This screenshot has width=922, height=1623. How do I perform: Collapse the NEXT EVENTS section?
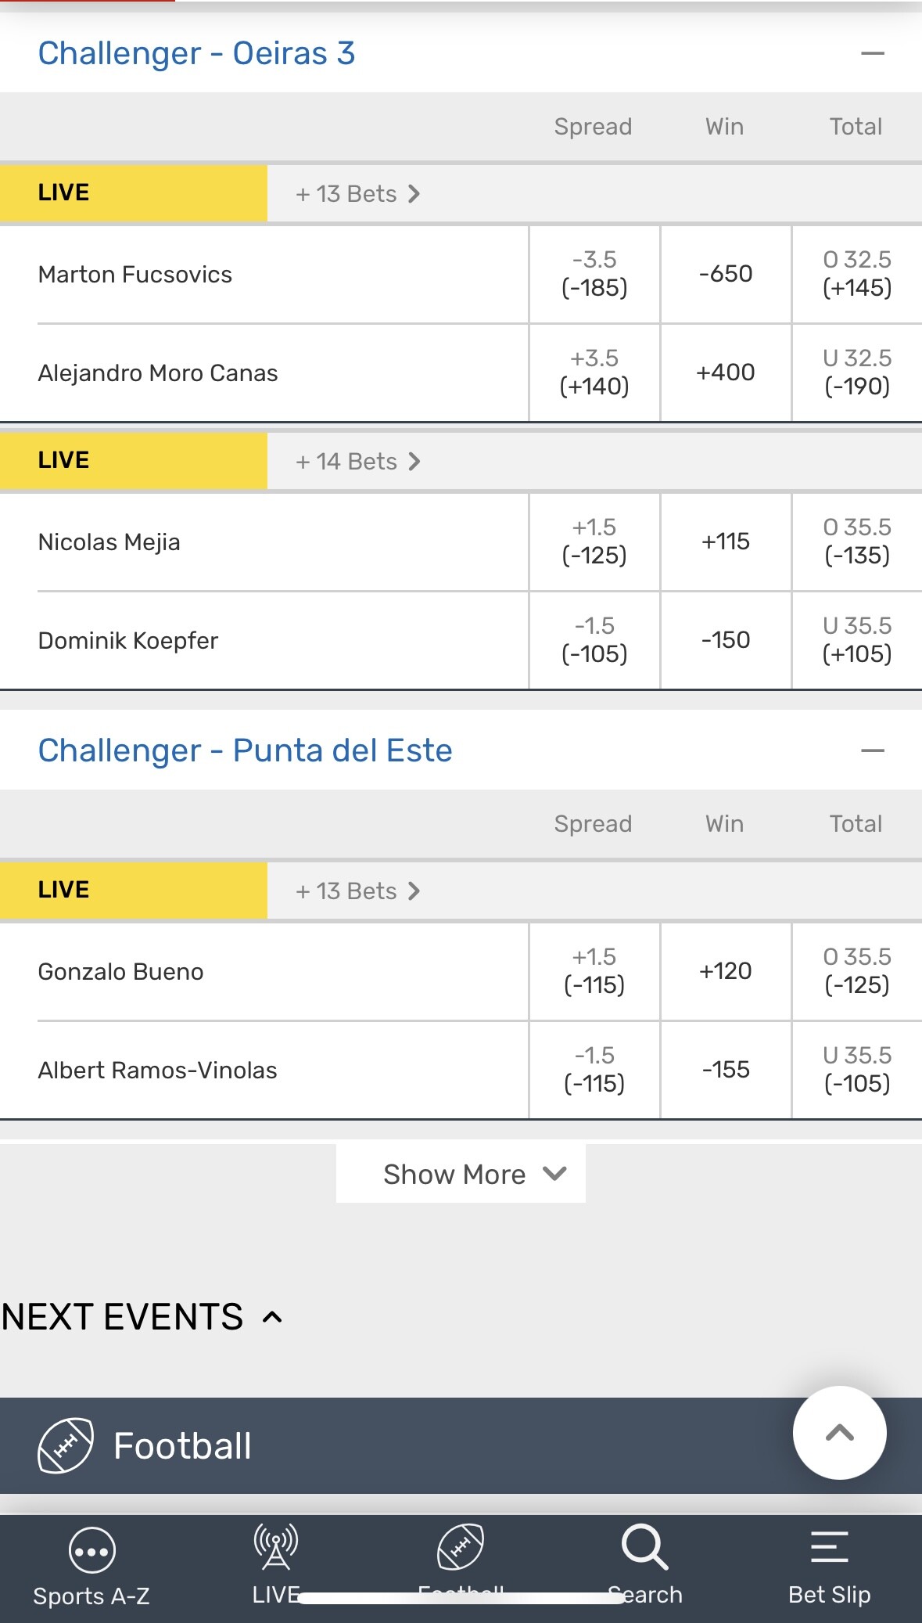(272, 1317)
